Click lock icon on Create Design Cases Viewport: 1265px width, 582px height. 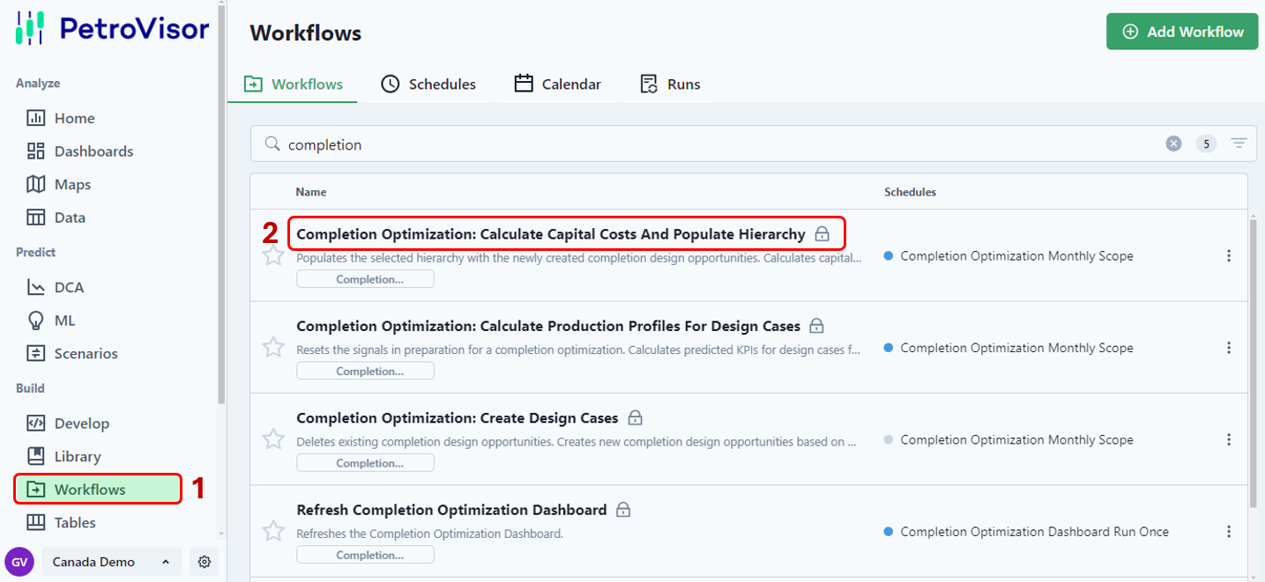[x=635, y=417]
